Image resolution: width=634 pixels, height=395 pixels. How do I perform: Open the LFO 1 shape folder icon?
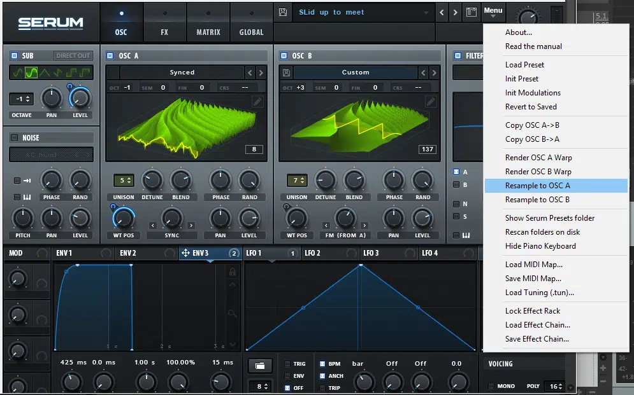[x=260, y=366]
